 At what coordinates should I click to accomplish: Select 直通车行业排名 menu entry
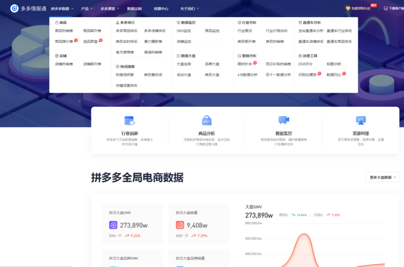[339, 31]
